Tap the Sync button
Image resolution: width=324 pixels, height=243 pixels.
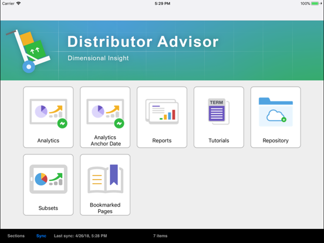pyautogui.click(x=41, y=236)
